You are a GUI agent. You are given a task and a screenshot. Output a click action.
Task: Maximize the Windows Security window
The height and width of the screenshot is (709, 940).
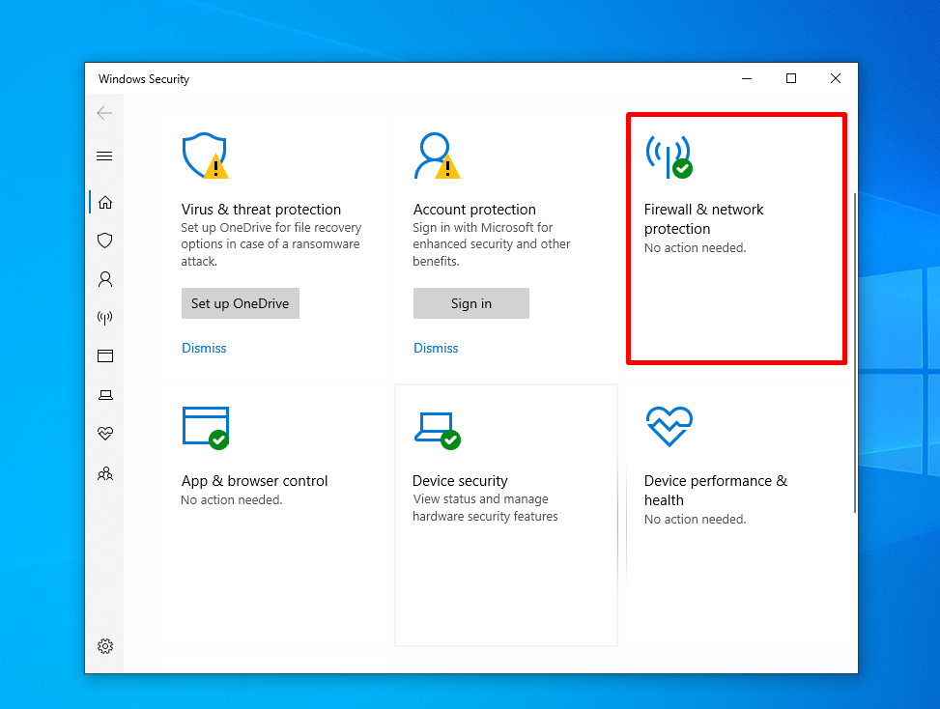[791, 78]
